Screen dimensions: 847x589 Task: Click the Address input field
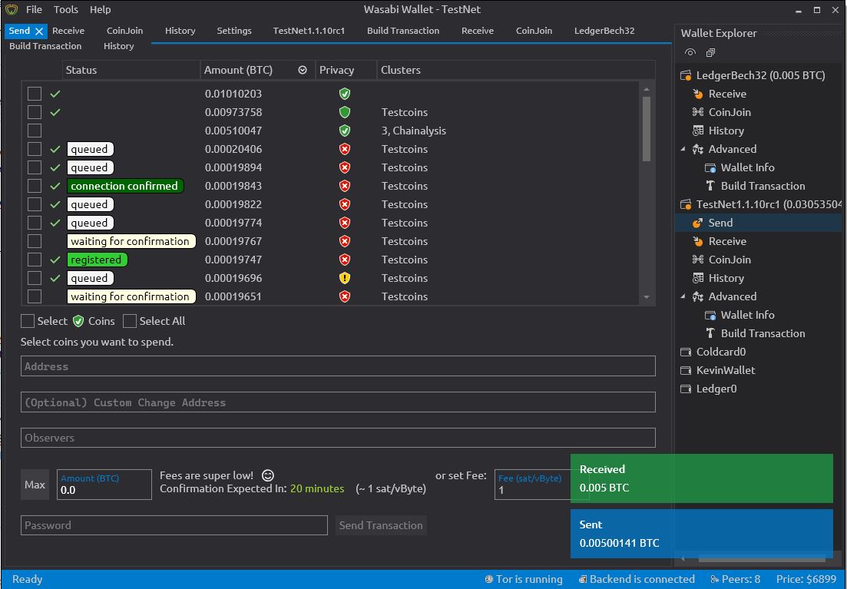338,366
